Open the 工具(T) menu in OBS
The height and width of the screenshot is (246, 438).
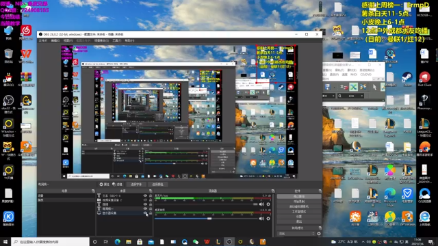(117, 40)
